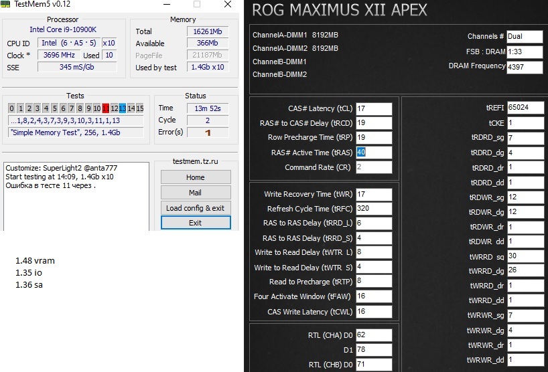This screenshot has height=372, width=548.
Task: Click the tRDWR_sg value field
Action: point(526,197)
